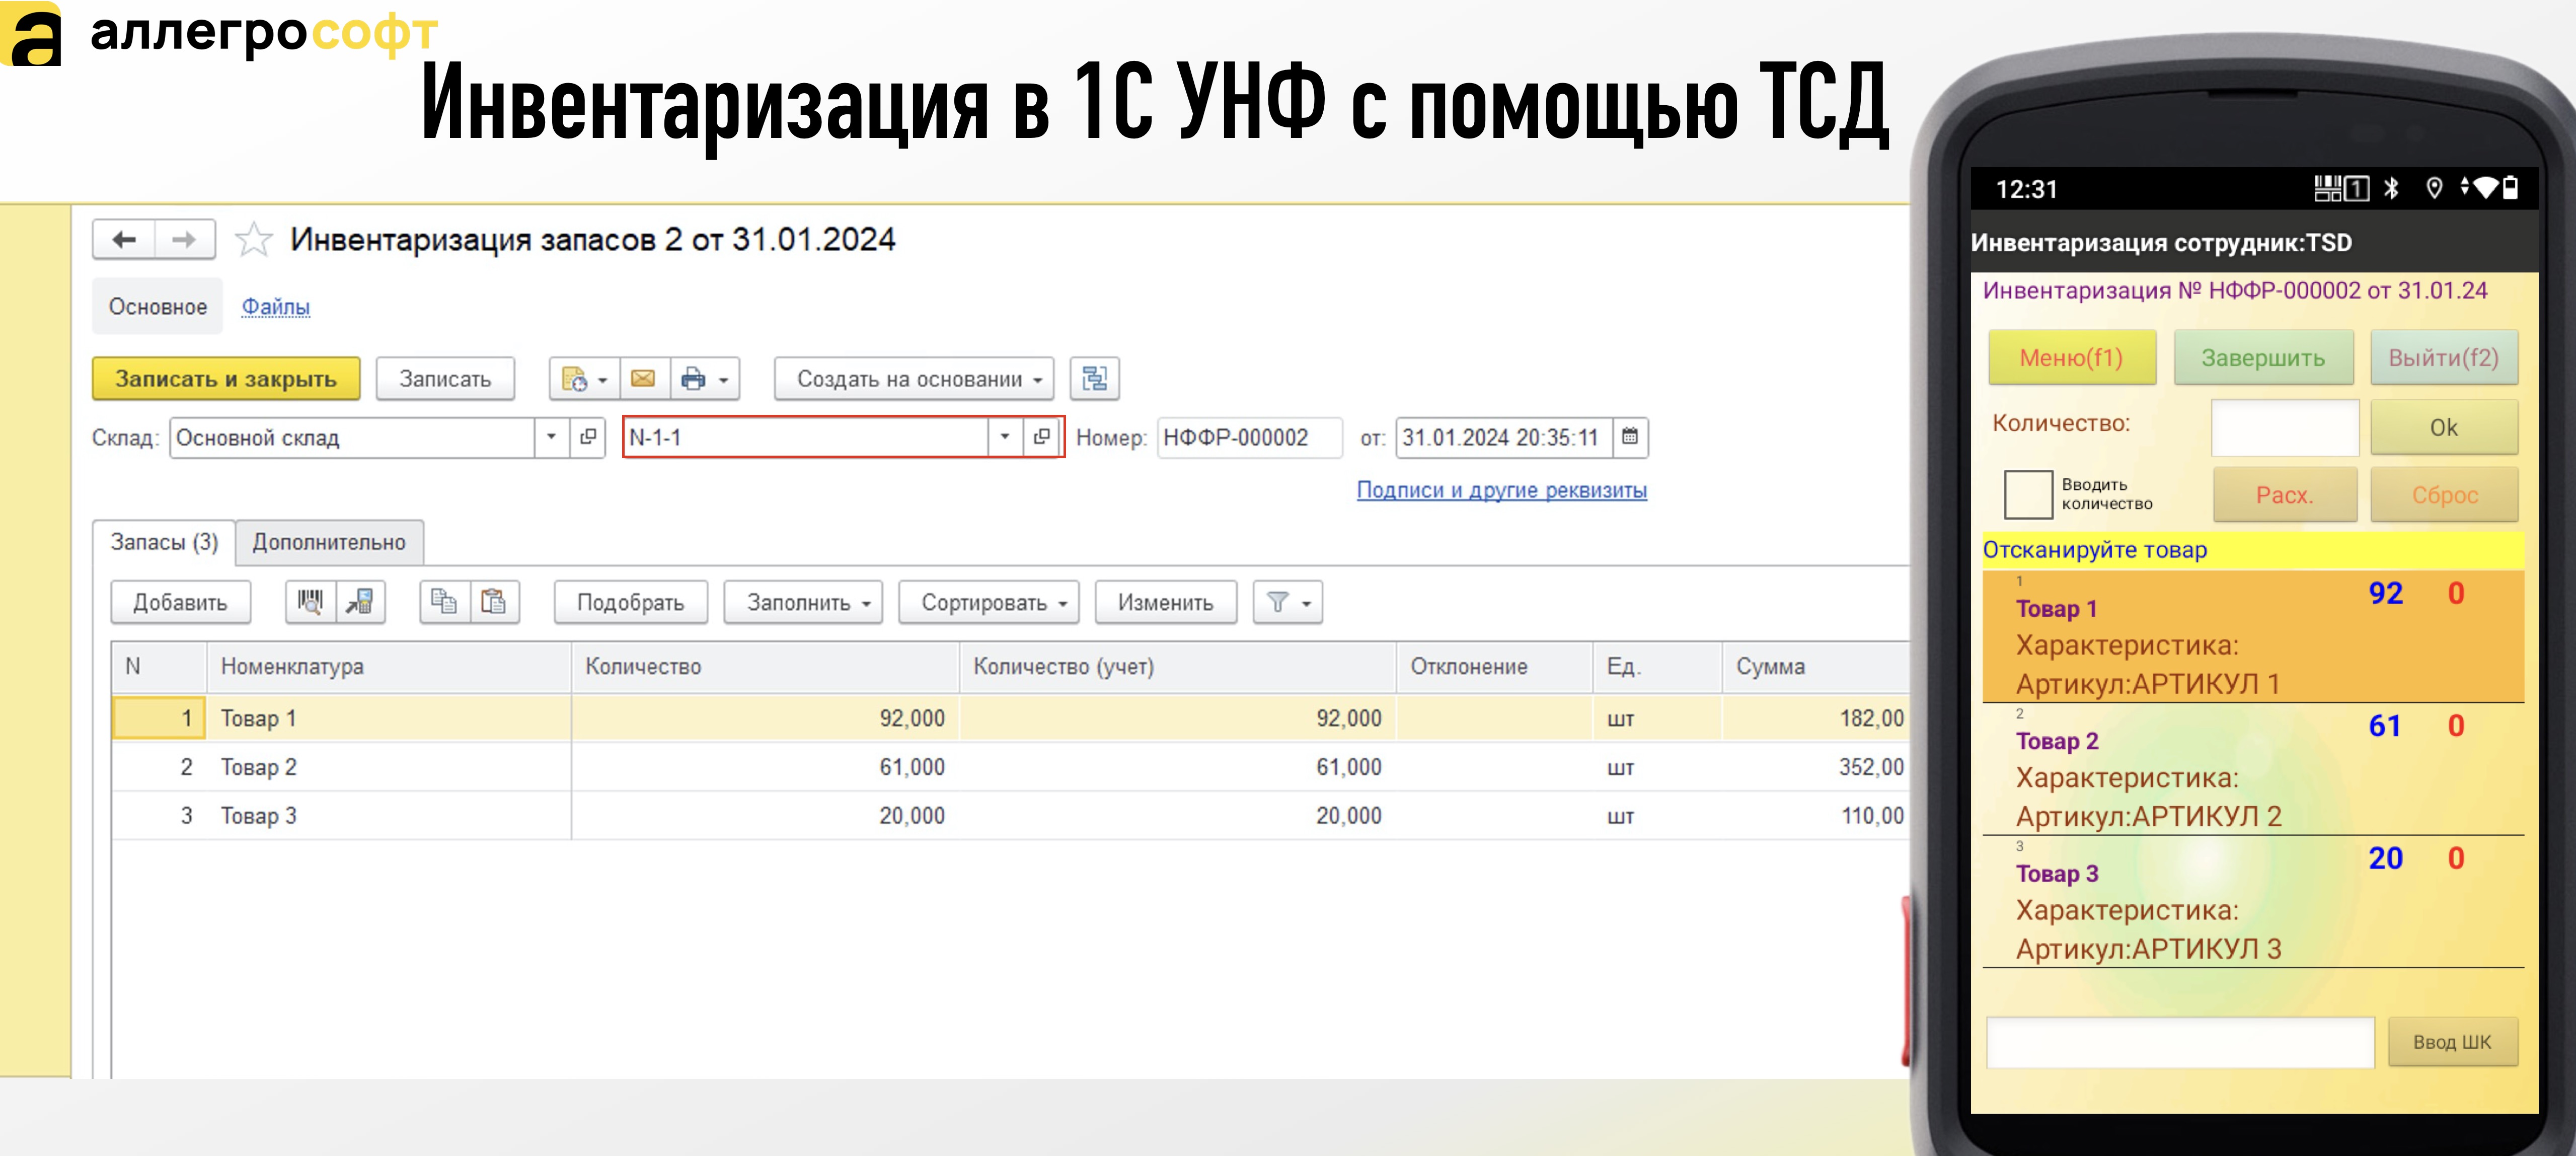This screenshot has height=1156, width=2576.
Task: Expand the N-1-1 cell dropdown arrow
Action: click(1005, 437)
